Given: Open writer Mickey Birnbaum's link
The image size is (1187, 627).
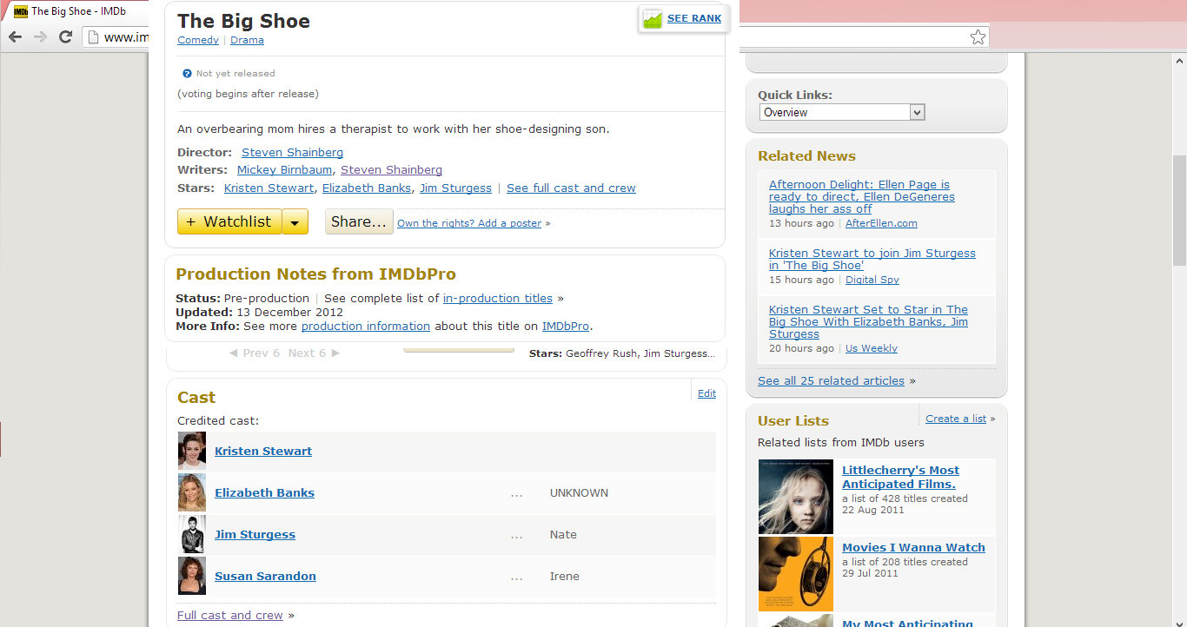Looking at the screenshot, I should [x=285, y=170].
